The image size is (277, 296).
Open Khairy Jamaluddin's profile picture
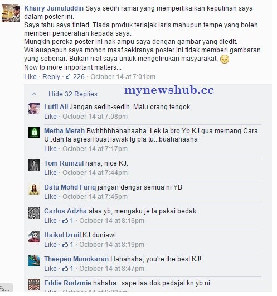click(11, 13)
